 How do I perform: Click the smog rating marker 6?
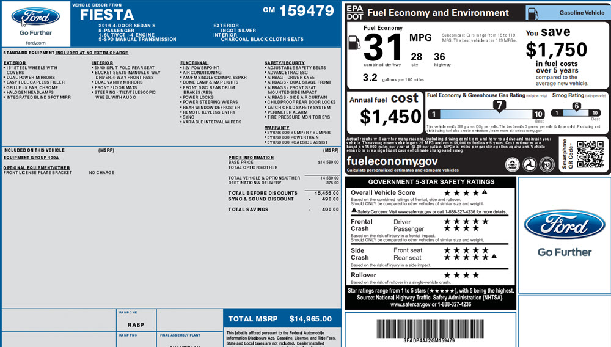point(576,106)
